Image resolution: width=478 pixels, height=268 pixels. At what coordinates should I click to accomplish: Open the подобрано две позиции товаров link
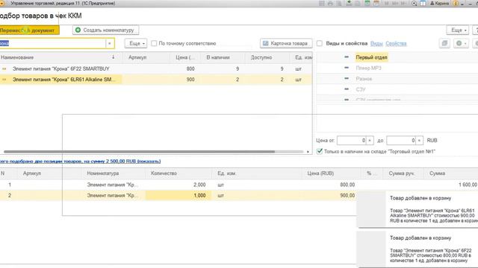[x=80, y=162]
